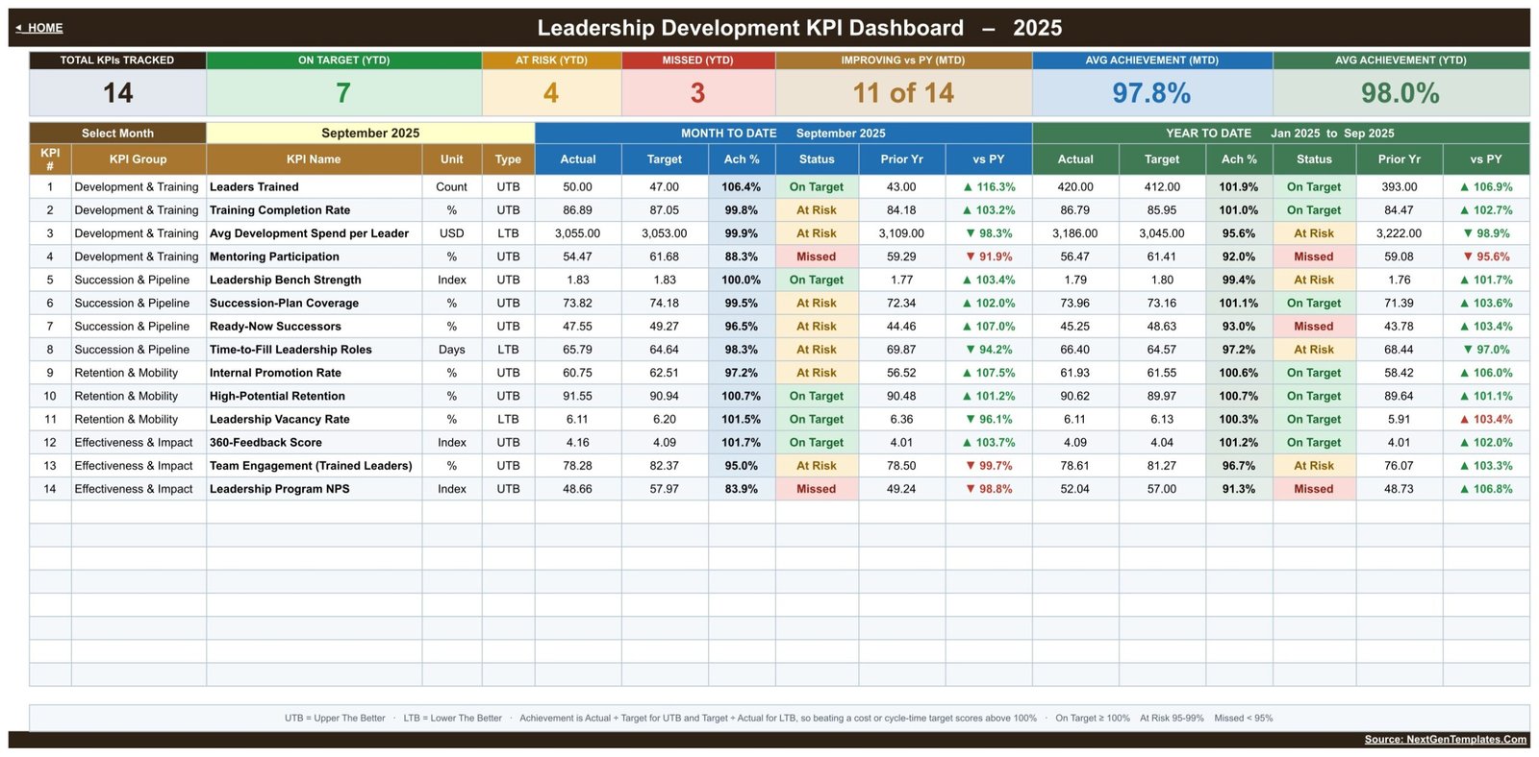1539x757 pixels.
Task: Click the USD unit cell
Action: tap(452, 233)
